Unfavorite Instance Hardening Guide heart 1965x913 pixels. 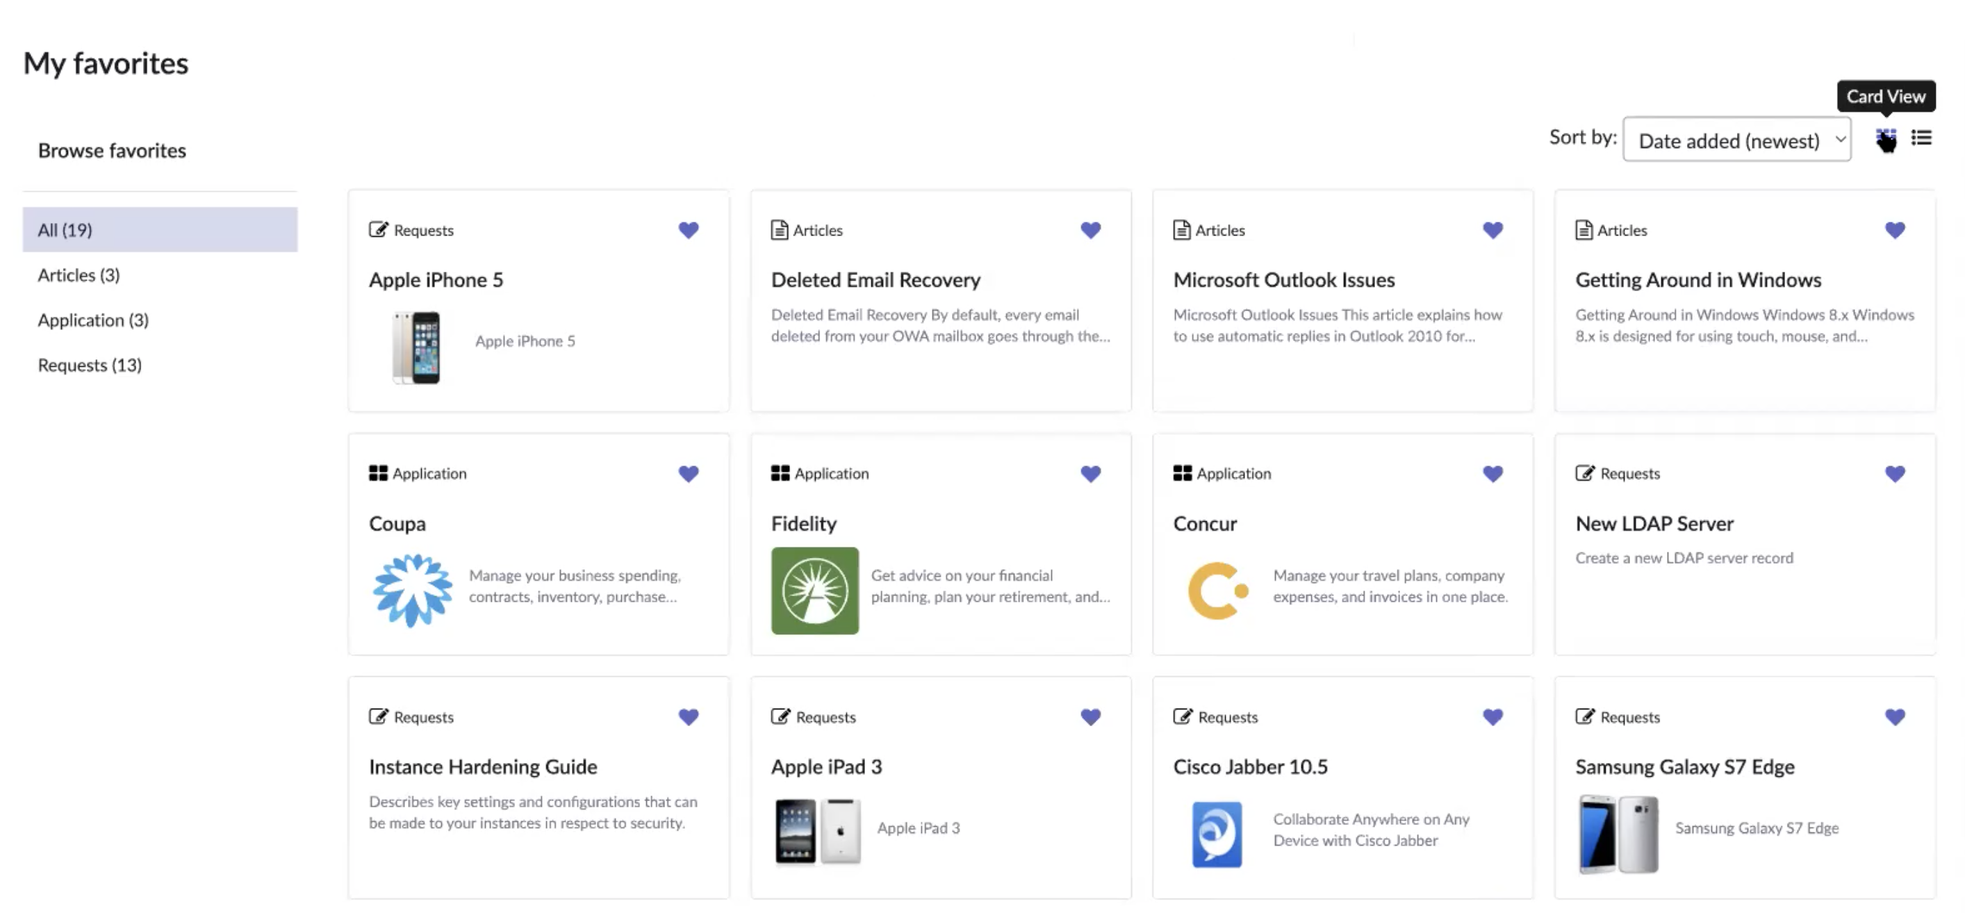pyautogui.click(x=688, y=717)
